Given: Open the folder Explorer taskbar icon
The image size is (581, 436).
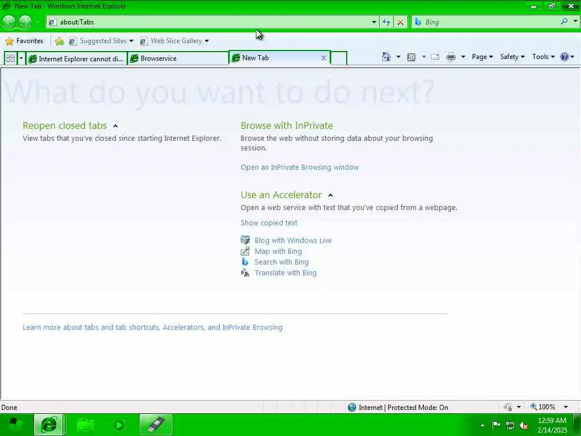Looking at the screenshot, I should [85, 425].
